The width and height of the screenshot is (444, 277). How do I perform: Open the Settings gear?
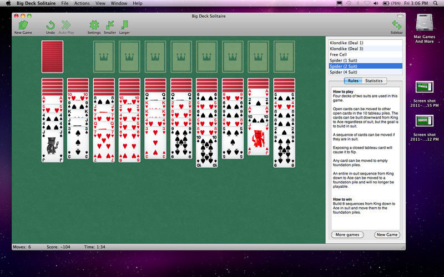pos(94,27)
